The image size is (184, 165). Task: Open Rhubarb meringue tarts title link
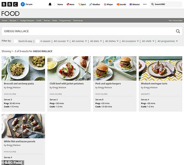154,84
